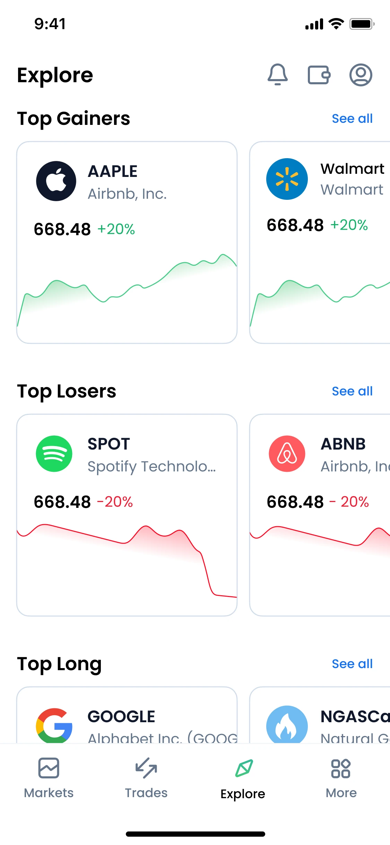Tap the Walmart spark logo
The width and height of the screenshot is (390, 845).
click(287, 179)
